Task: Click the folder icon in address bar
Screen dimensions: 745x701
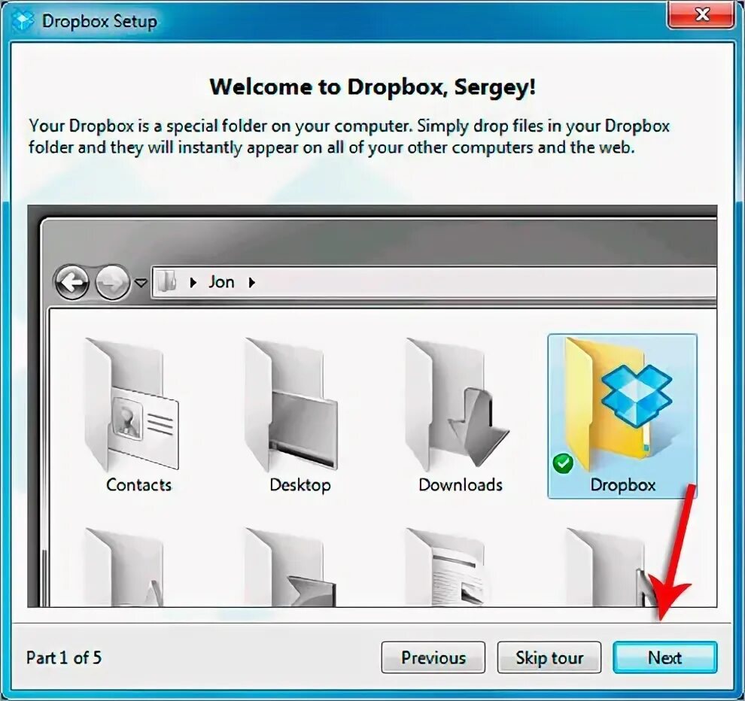Action: (167, 282)
